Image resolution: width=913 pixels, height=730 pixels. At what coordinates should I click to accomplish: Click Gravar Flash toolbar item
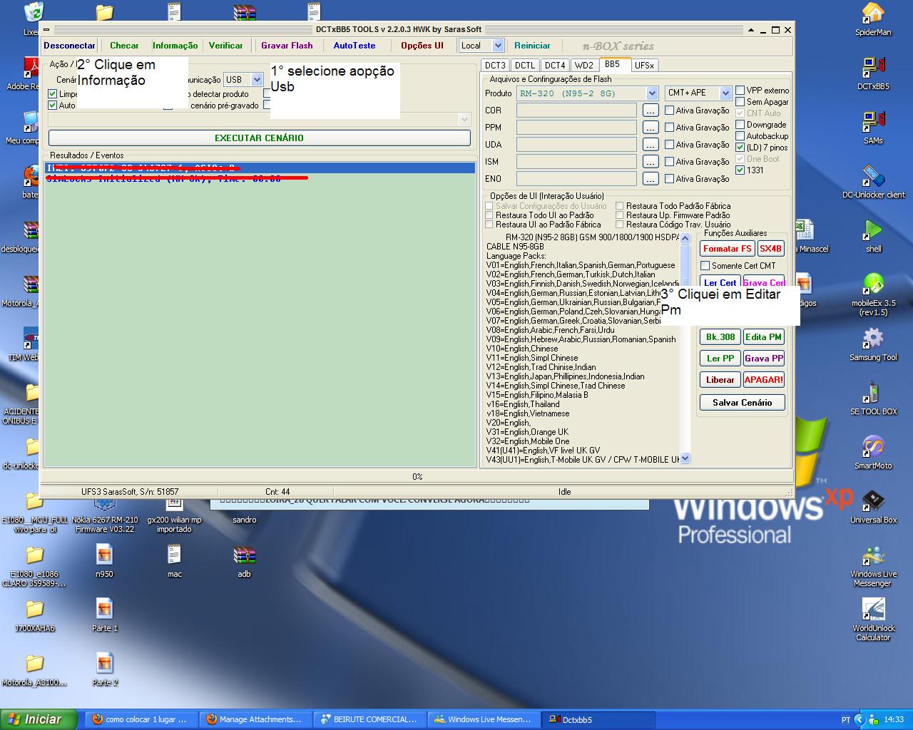tap(287, 46)
